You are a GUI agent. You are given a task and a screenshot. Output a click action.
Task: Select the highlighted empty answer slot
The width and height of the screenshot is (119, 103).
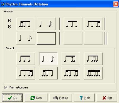(46, 38)
